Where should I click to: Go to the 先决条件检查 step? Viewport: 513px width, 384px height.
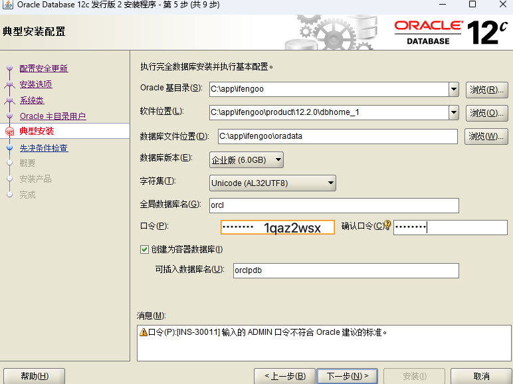[x=44, y=148]
